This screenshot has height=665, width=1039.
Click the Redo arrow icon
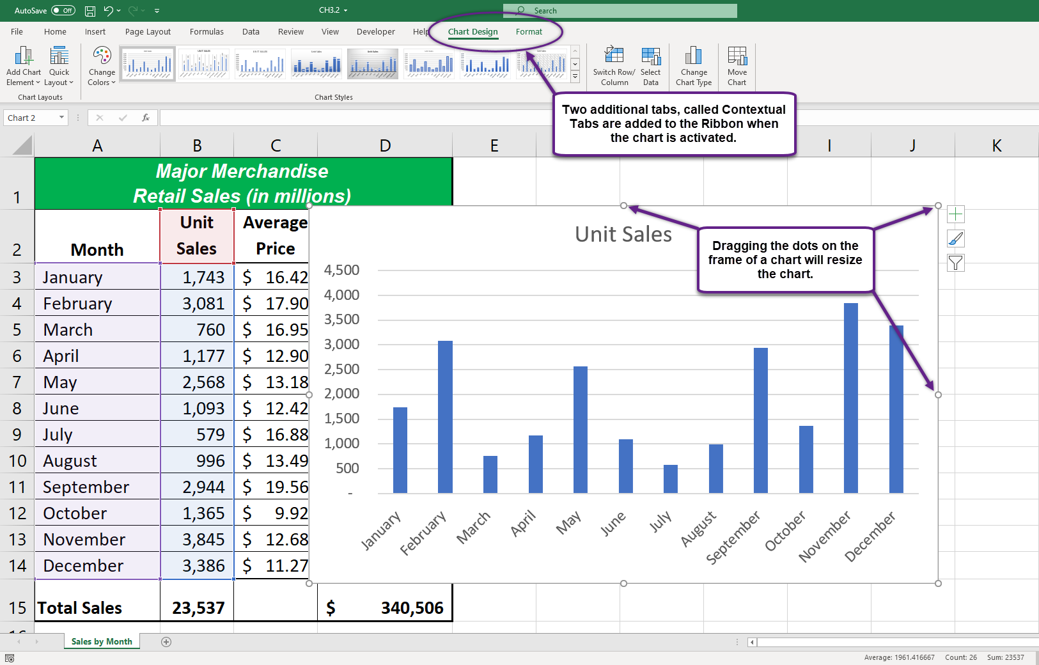pos(134,10)
